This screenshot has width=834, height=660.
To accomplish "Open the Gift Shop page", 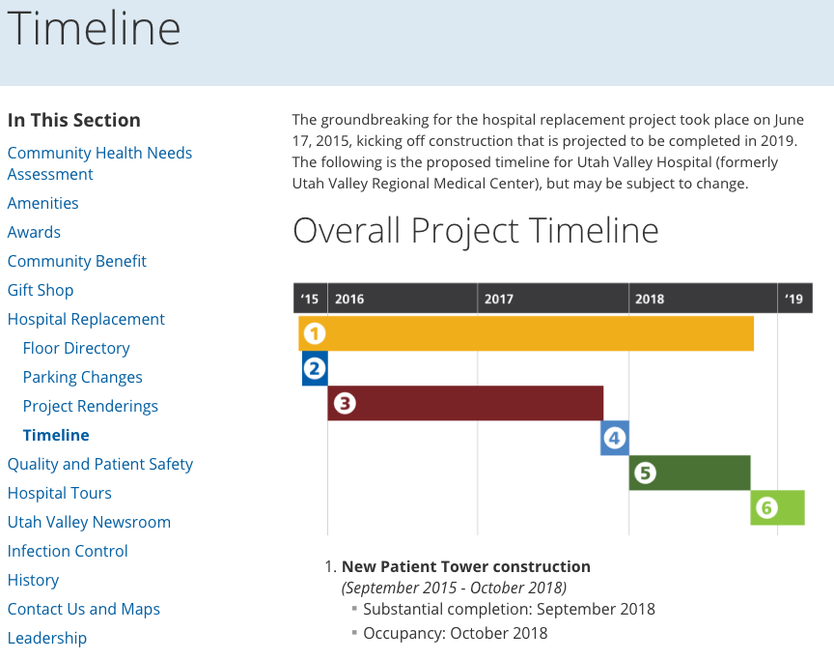I will pos(41,290).
